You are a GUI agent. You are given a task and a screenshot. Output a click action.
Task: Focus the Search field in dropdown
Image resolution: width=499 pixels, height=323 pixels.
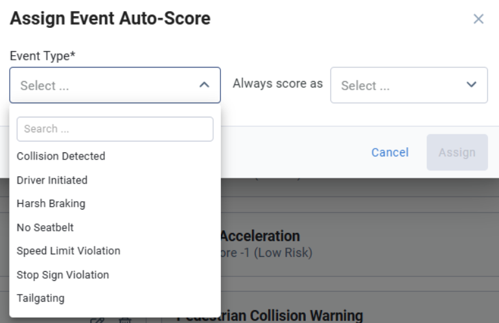point(115,129)
